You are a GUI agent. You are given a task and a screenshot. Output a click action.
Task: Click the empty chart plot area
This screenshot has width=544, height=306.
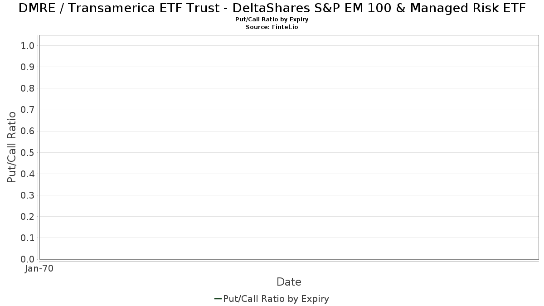(289, 147)
